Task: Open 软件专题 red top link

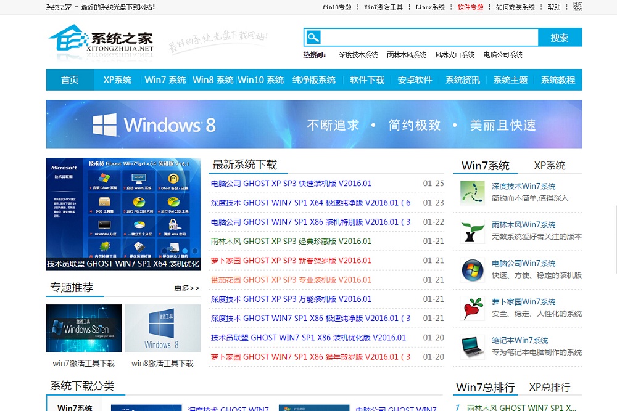Action: (470, 7)
